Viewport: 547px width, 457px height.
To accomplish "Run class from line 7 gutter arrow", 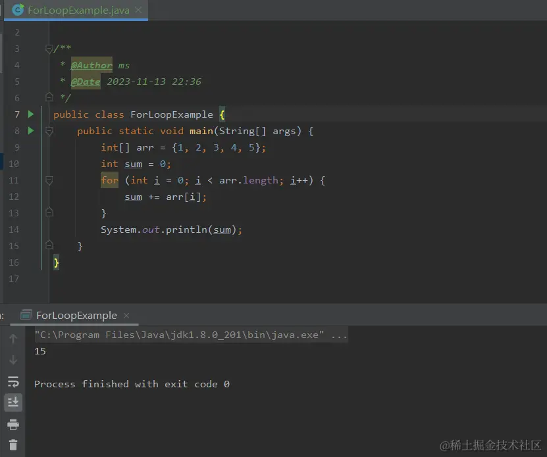I will [x=31, y=114].
